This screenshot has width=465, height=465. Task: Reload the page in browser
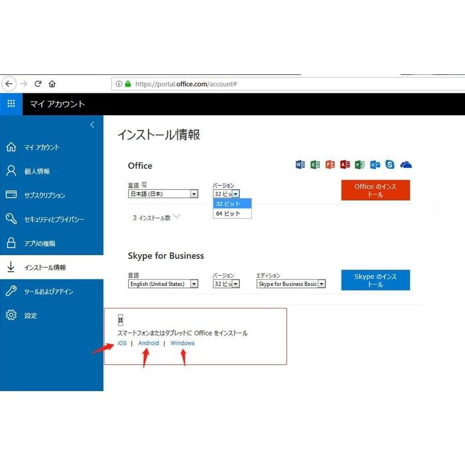38,84
